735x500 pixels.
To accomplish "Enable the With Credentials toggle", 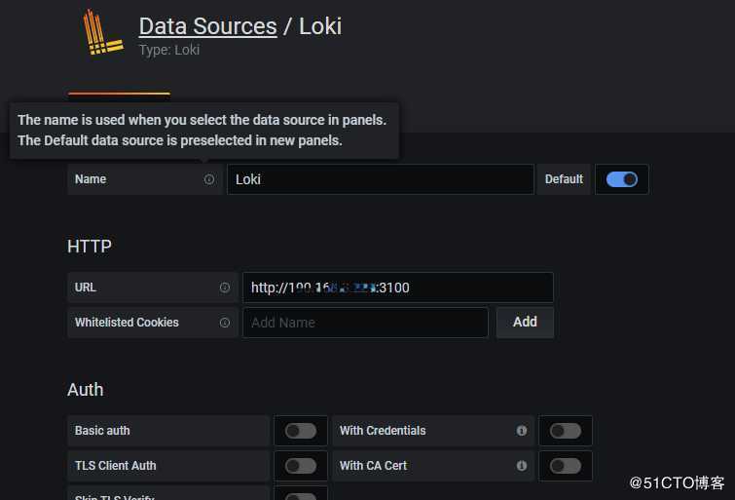I will tap(566, 431).
